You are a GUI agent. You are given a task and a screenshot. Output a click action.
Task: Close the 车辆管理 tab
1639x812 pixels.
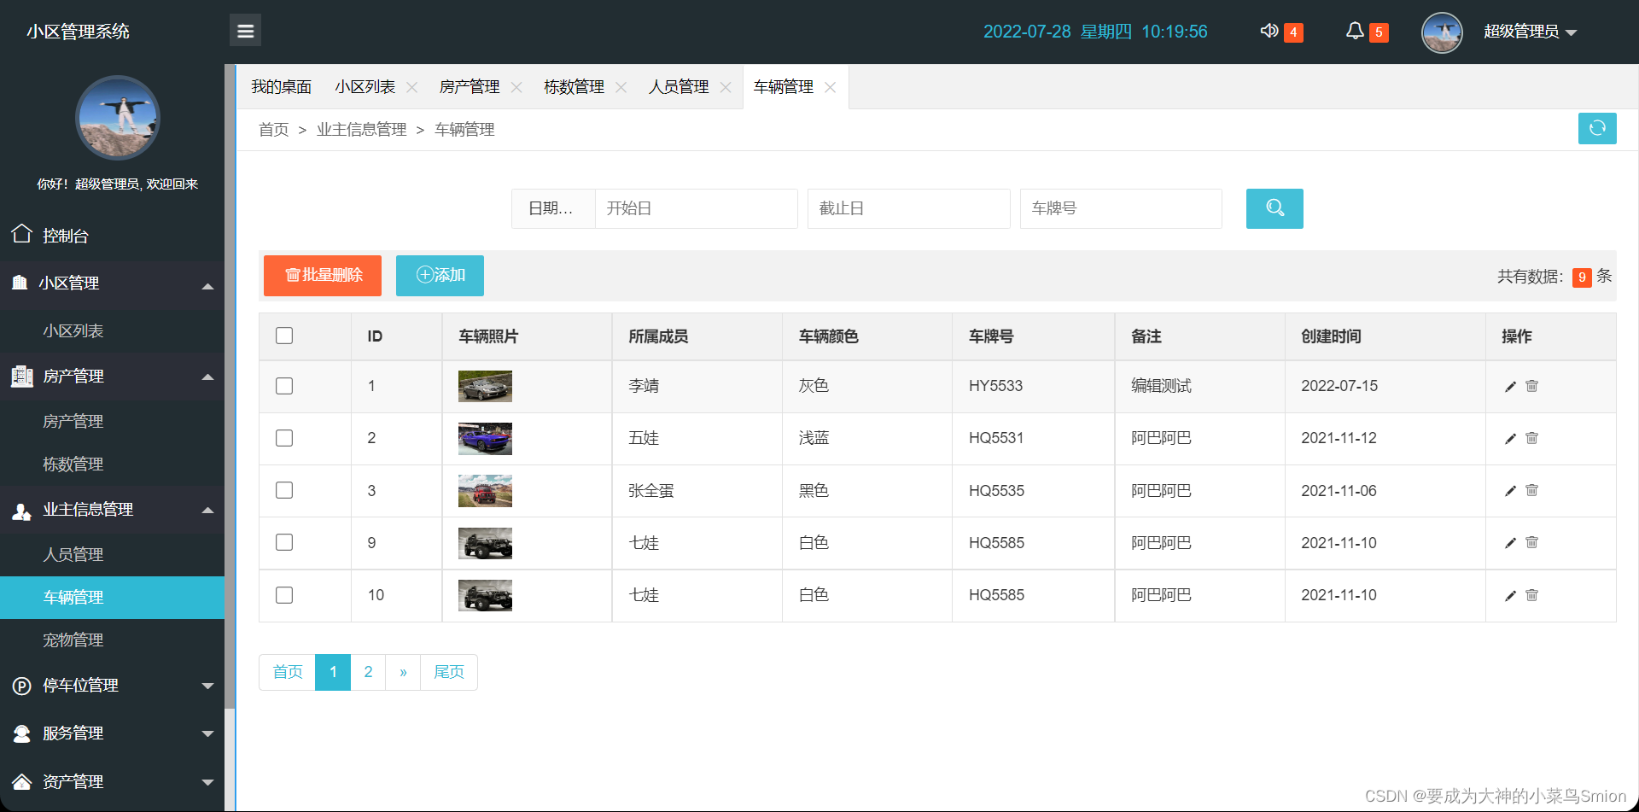pos(830,87)
